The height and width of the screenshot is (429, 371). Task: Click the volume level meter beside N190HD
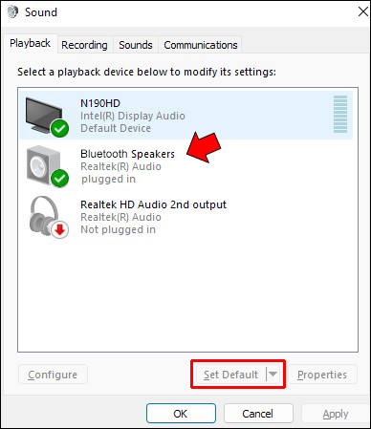[x=340, y=114]
